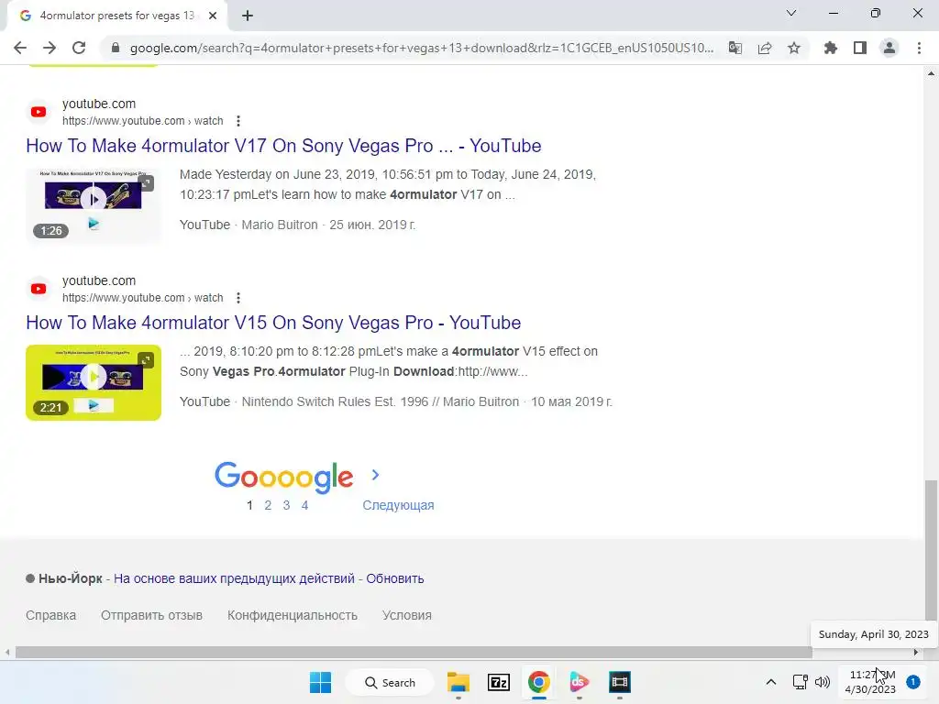Screen dimensions: 939x704
Task: Click scroll-up arrow of vertical scrollbar
Action: (x=930, y=73)
